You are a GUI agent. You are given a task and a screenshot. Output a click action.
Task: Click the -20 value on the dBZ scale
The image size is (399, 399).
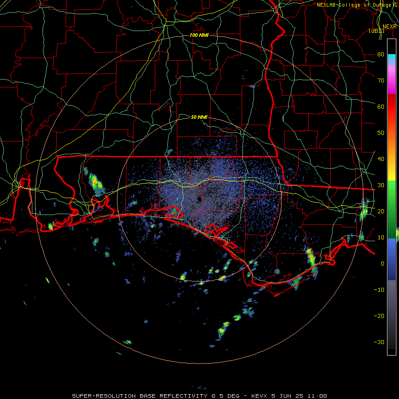(379, 316)
